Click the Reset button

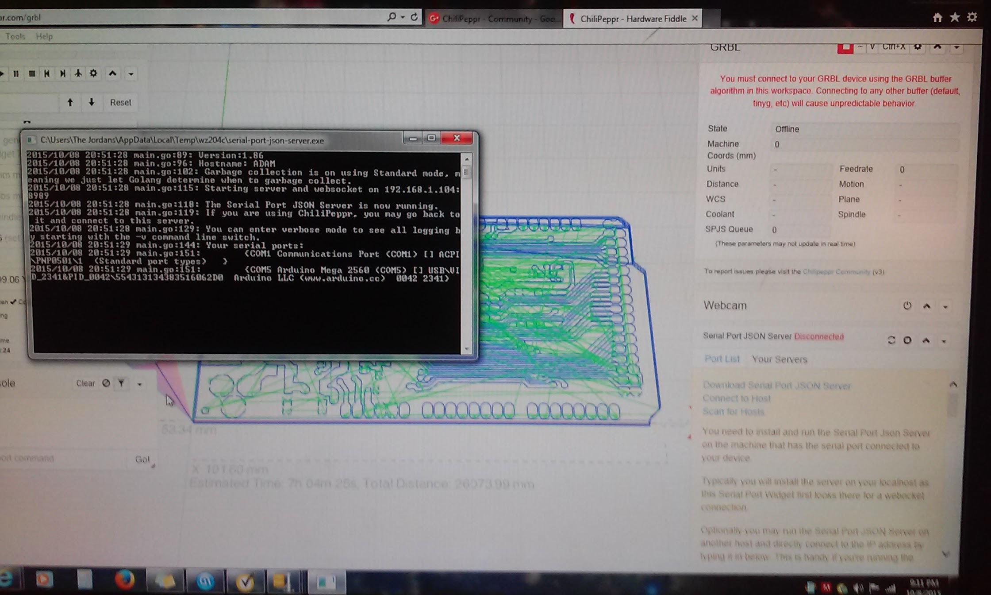pos(120,102)
